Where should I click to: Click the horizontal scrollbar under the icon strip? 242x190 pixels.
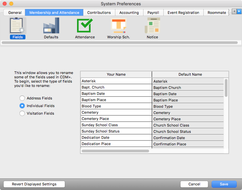[x=119, y=43]
